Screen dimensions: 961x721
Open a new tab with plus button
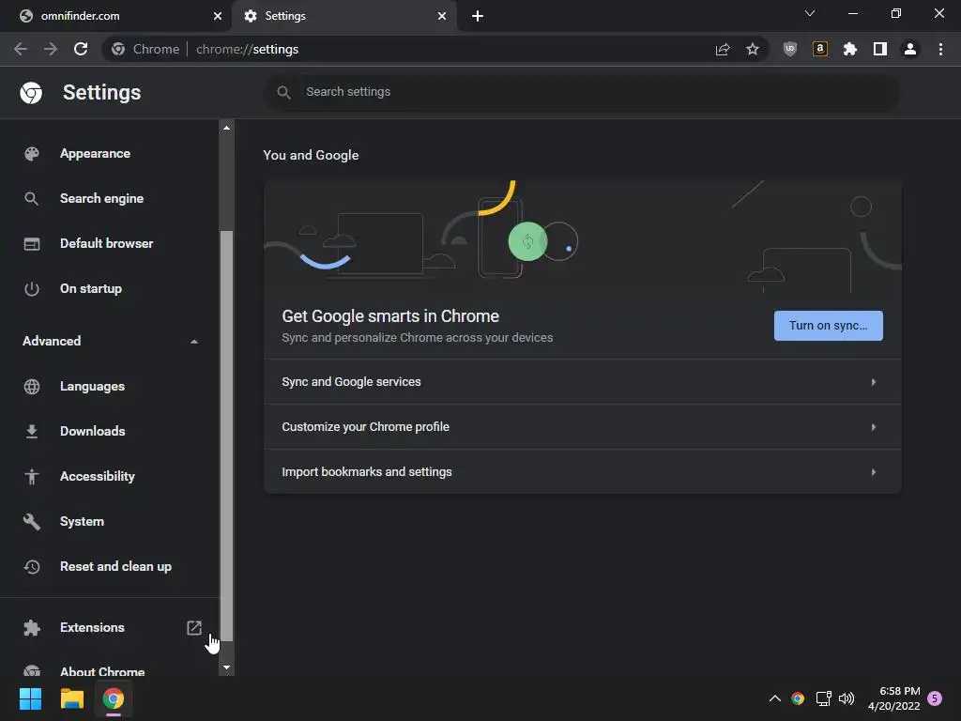pyautogui.click(x=478, y=16)
